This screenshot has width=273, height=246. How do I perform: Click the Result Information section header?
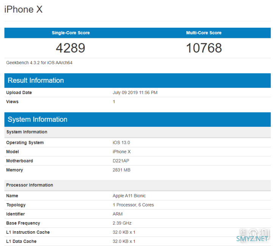pos(138,80)
